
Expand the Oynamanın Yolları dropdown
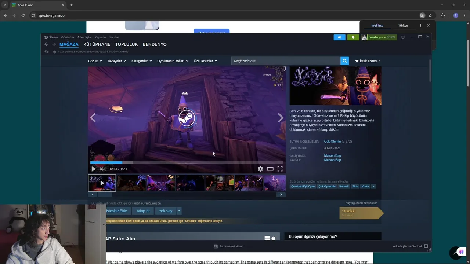coord(173,61)
